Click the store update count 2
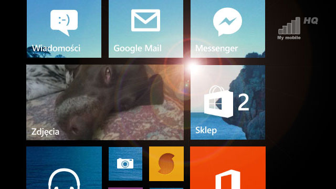Image resolution: width=336 pixels, height=189 pixels. coord(243,103)
